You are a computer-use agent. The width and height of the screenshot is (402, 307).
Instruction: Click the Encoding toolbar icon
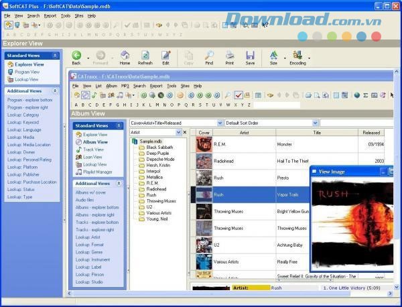[x=297, y=55]
